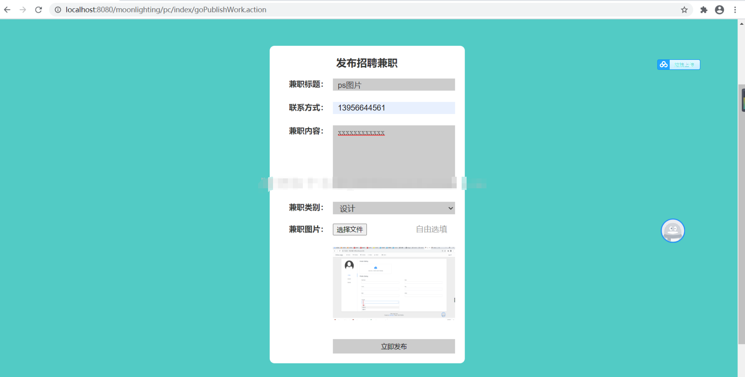This screenshot has height=377, width=745.
Task: Expand the 兼职类别 dropdown showing 设计
Action: pyautogui.click(x=394, y=208)
